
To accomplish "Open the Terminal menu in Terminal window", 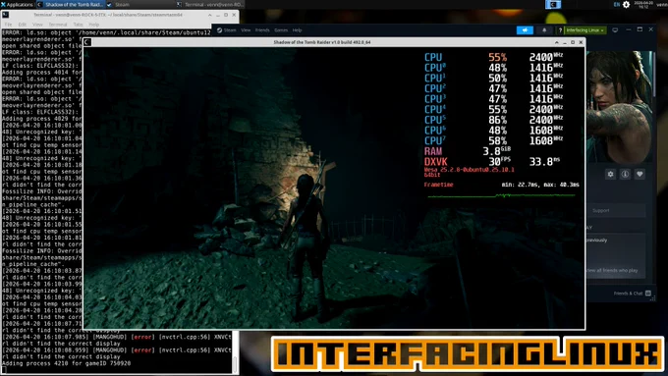I will 58,25.
